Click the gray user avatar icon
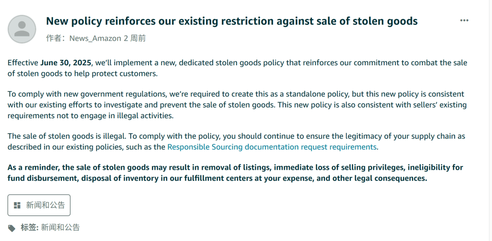This screenshot has width=492, height=241. (x=22, y=29)
